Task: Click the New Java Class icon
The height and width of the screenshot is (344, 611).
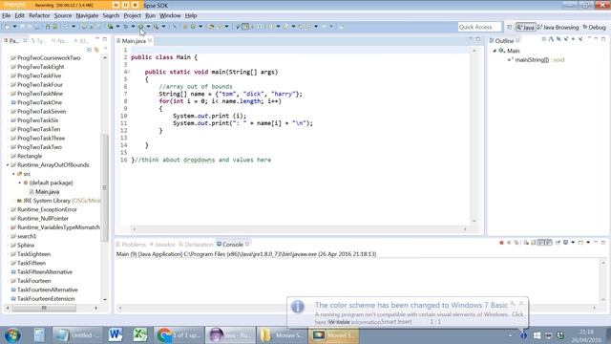Action: [x=193, y=27]
